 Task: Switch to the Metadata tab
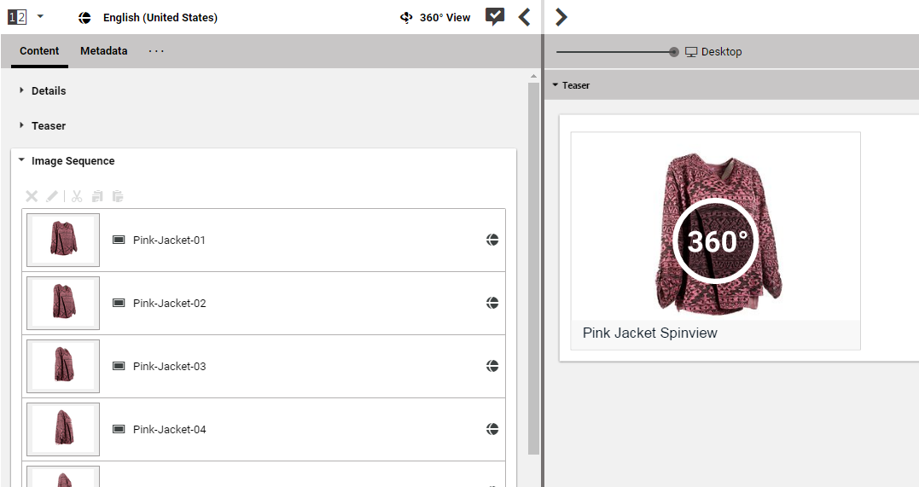[104, 51]
